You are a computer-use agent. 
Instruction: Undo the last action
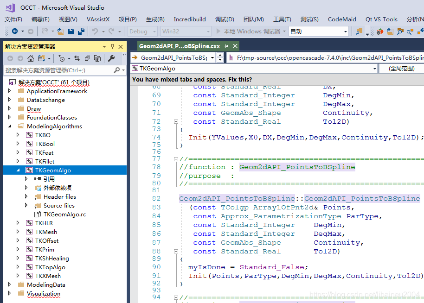click(95, 32)
